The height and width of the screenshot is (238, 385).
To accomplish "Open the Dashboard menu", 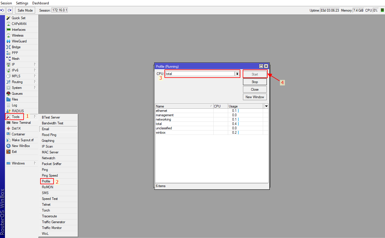I will 40,3.
